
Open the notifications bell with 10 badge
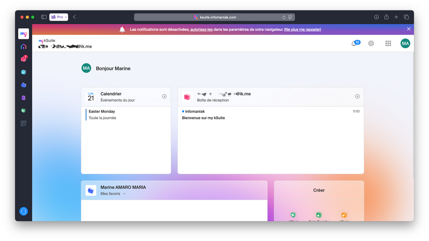click(355, 43)
